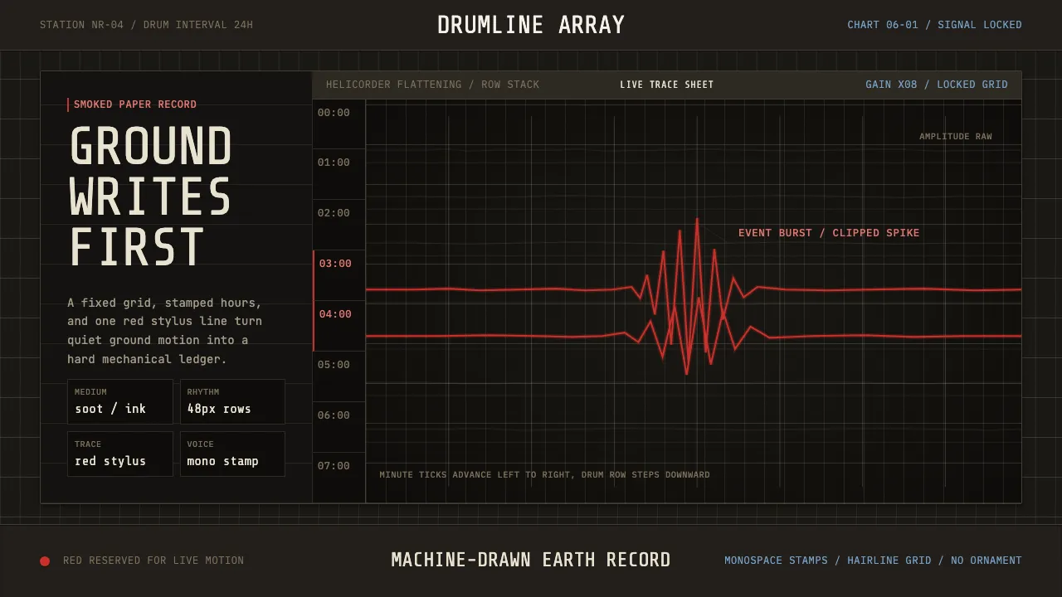The height and width of the screenshot is (597, 1062).
Task: Select the highlighted 04:00 row label
Action: point(335,314)
